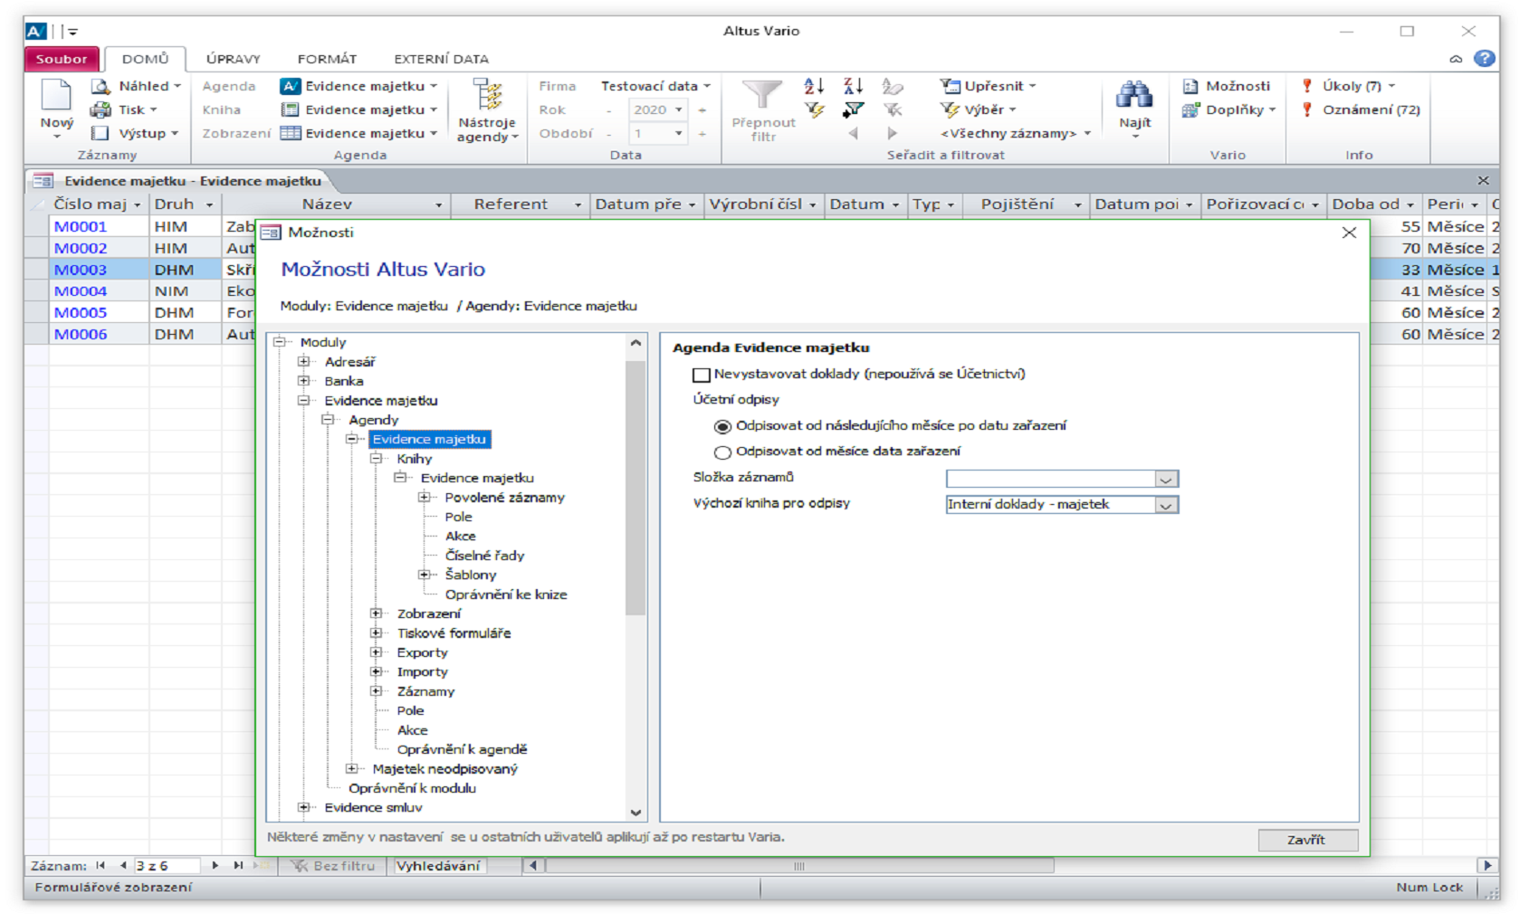Close the Možnosti dialog window
This screenshot has height=923, width=1529.
1349,233
